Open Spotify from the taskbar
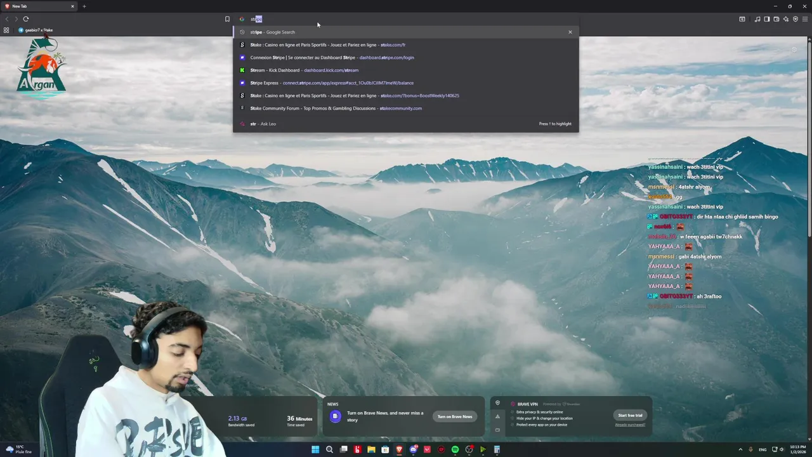The image size is (812, 457). [455, 449]
